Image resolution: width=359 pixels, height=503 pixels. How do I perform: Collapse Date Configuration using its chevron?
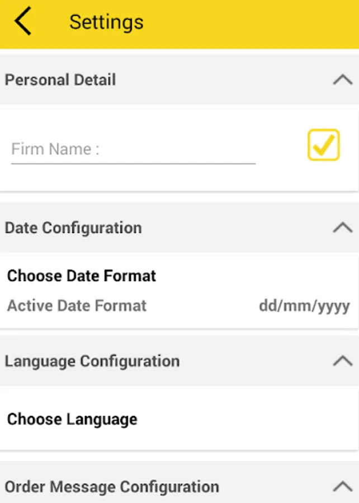(342, 228)
